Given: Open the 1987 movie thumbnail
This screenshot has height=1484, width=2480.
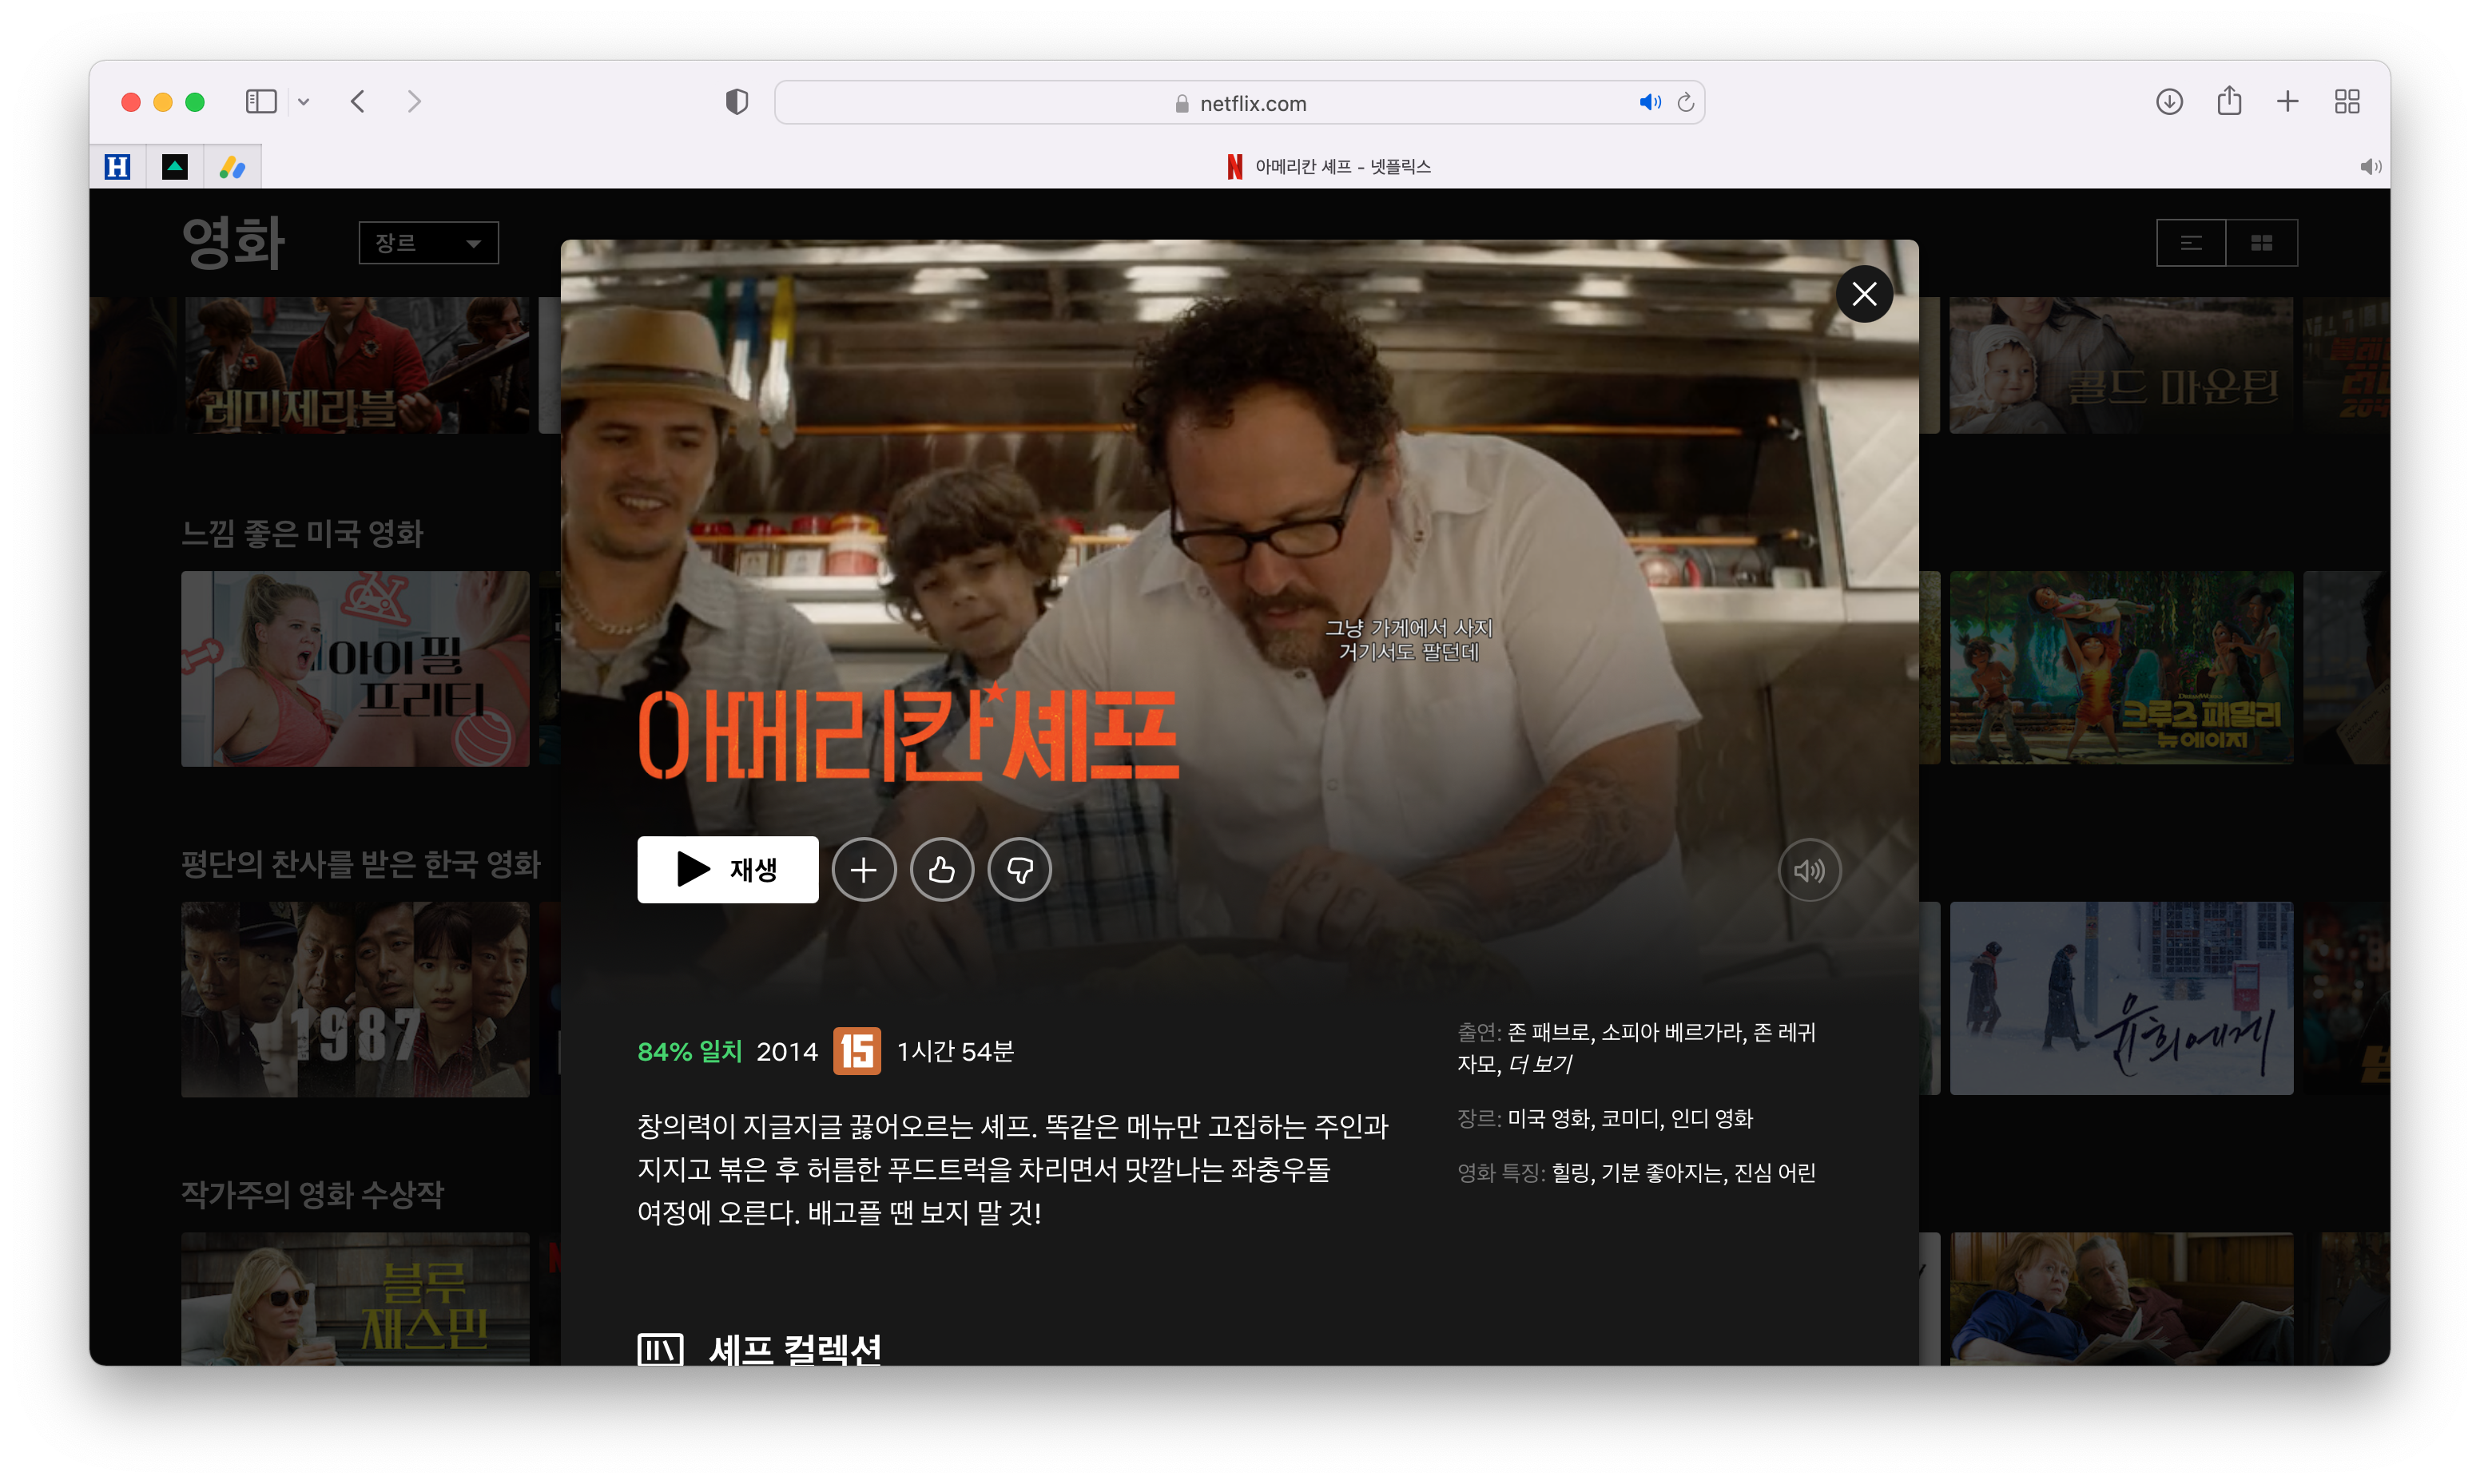Looking at the screenshot, I should (355, 998).
